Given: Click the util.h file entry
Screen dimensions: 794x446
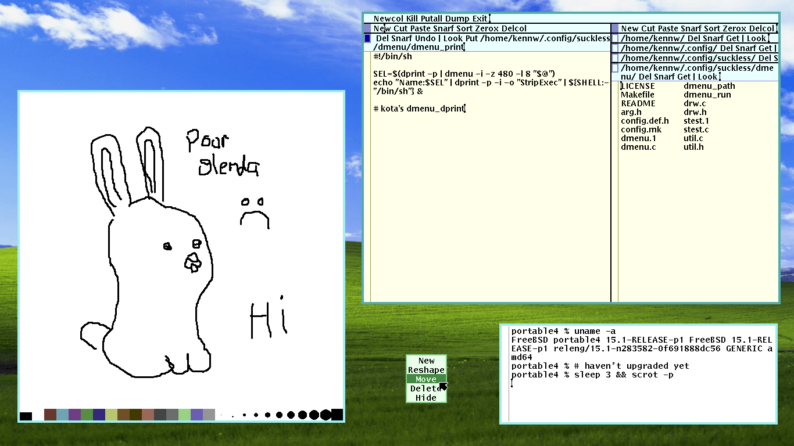Looking at the screenshot, I should click(693, 147).
